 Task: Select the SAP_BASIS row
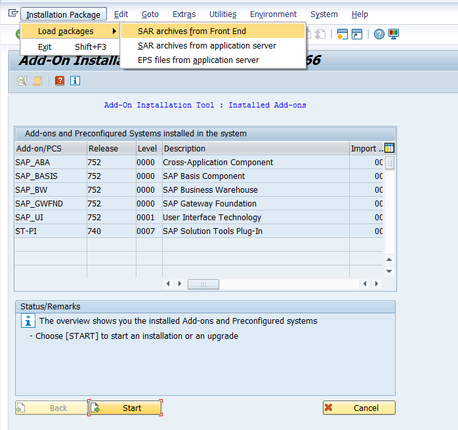tap(199, 176)
